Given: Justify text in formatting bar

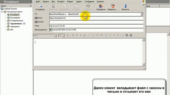Looking at the screenshot, I should click(x=118, y=35).
